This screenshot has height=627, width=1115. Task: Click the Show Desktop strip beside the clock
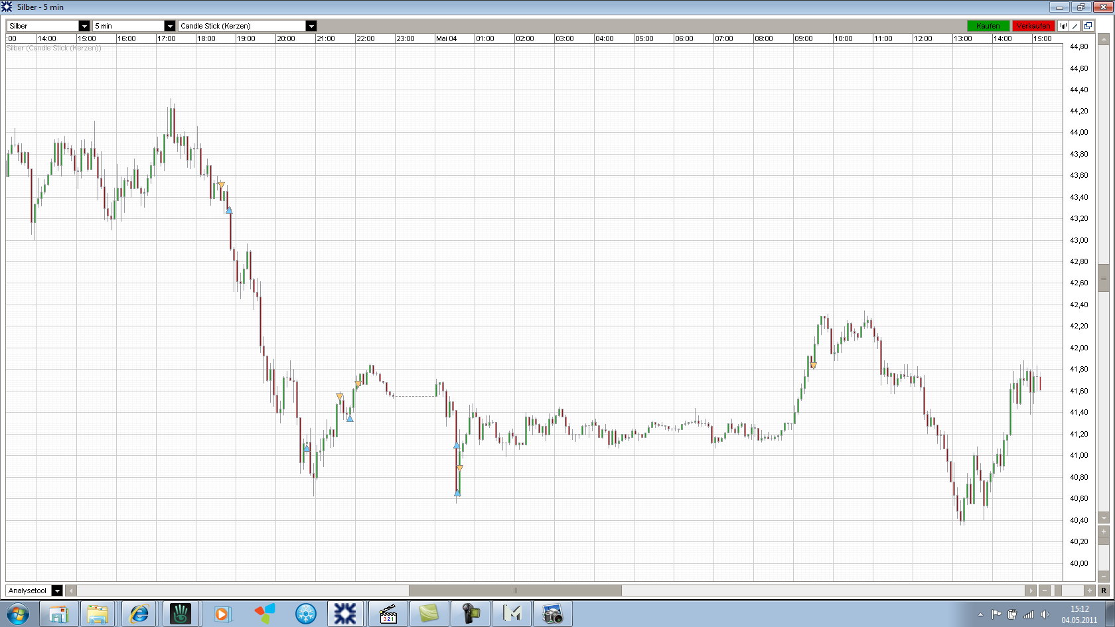coord(1110,614)
